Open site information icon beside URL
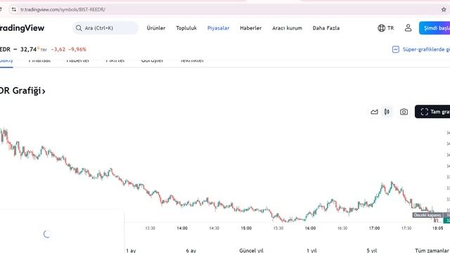 coord(13,9)
